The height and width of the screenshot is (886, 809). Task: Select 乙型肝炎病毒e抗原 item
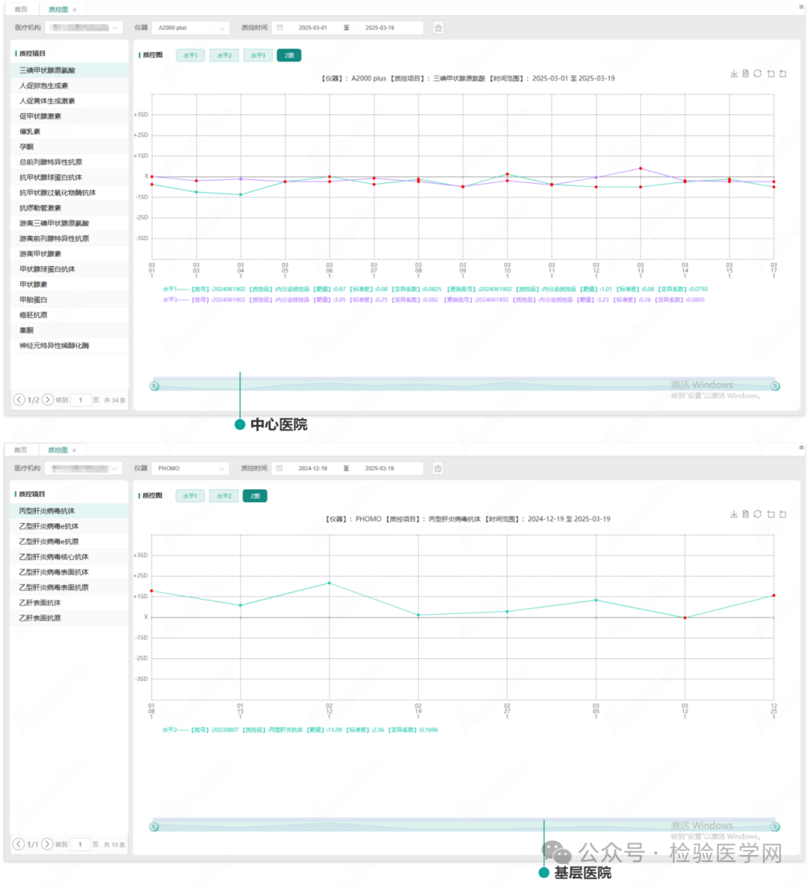click(x=70, y=542)
